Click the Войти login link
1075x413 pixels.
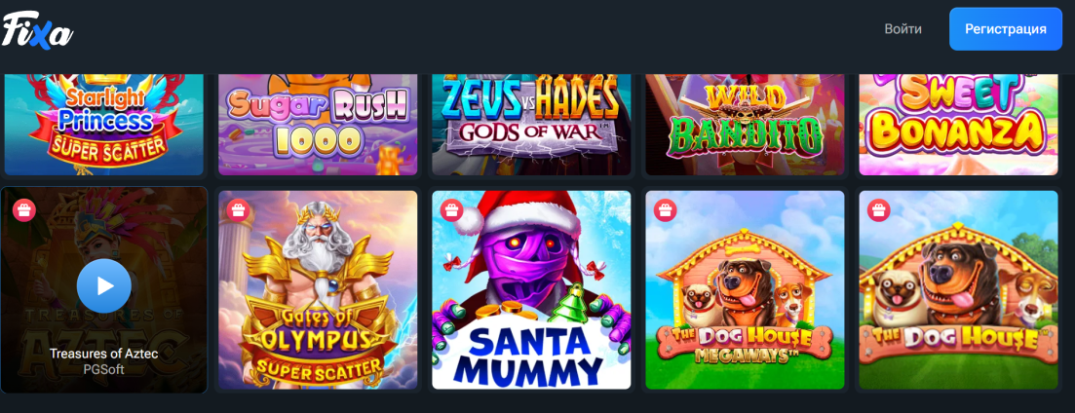click(x=902, y=29)
